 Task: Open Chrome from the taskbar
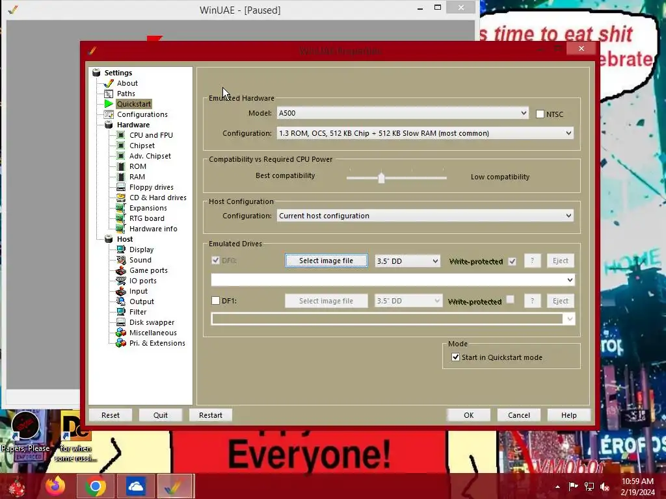[96, 486]
